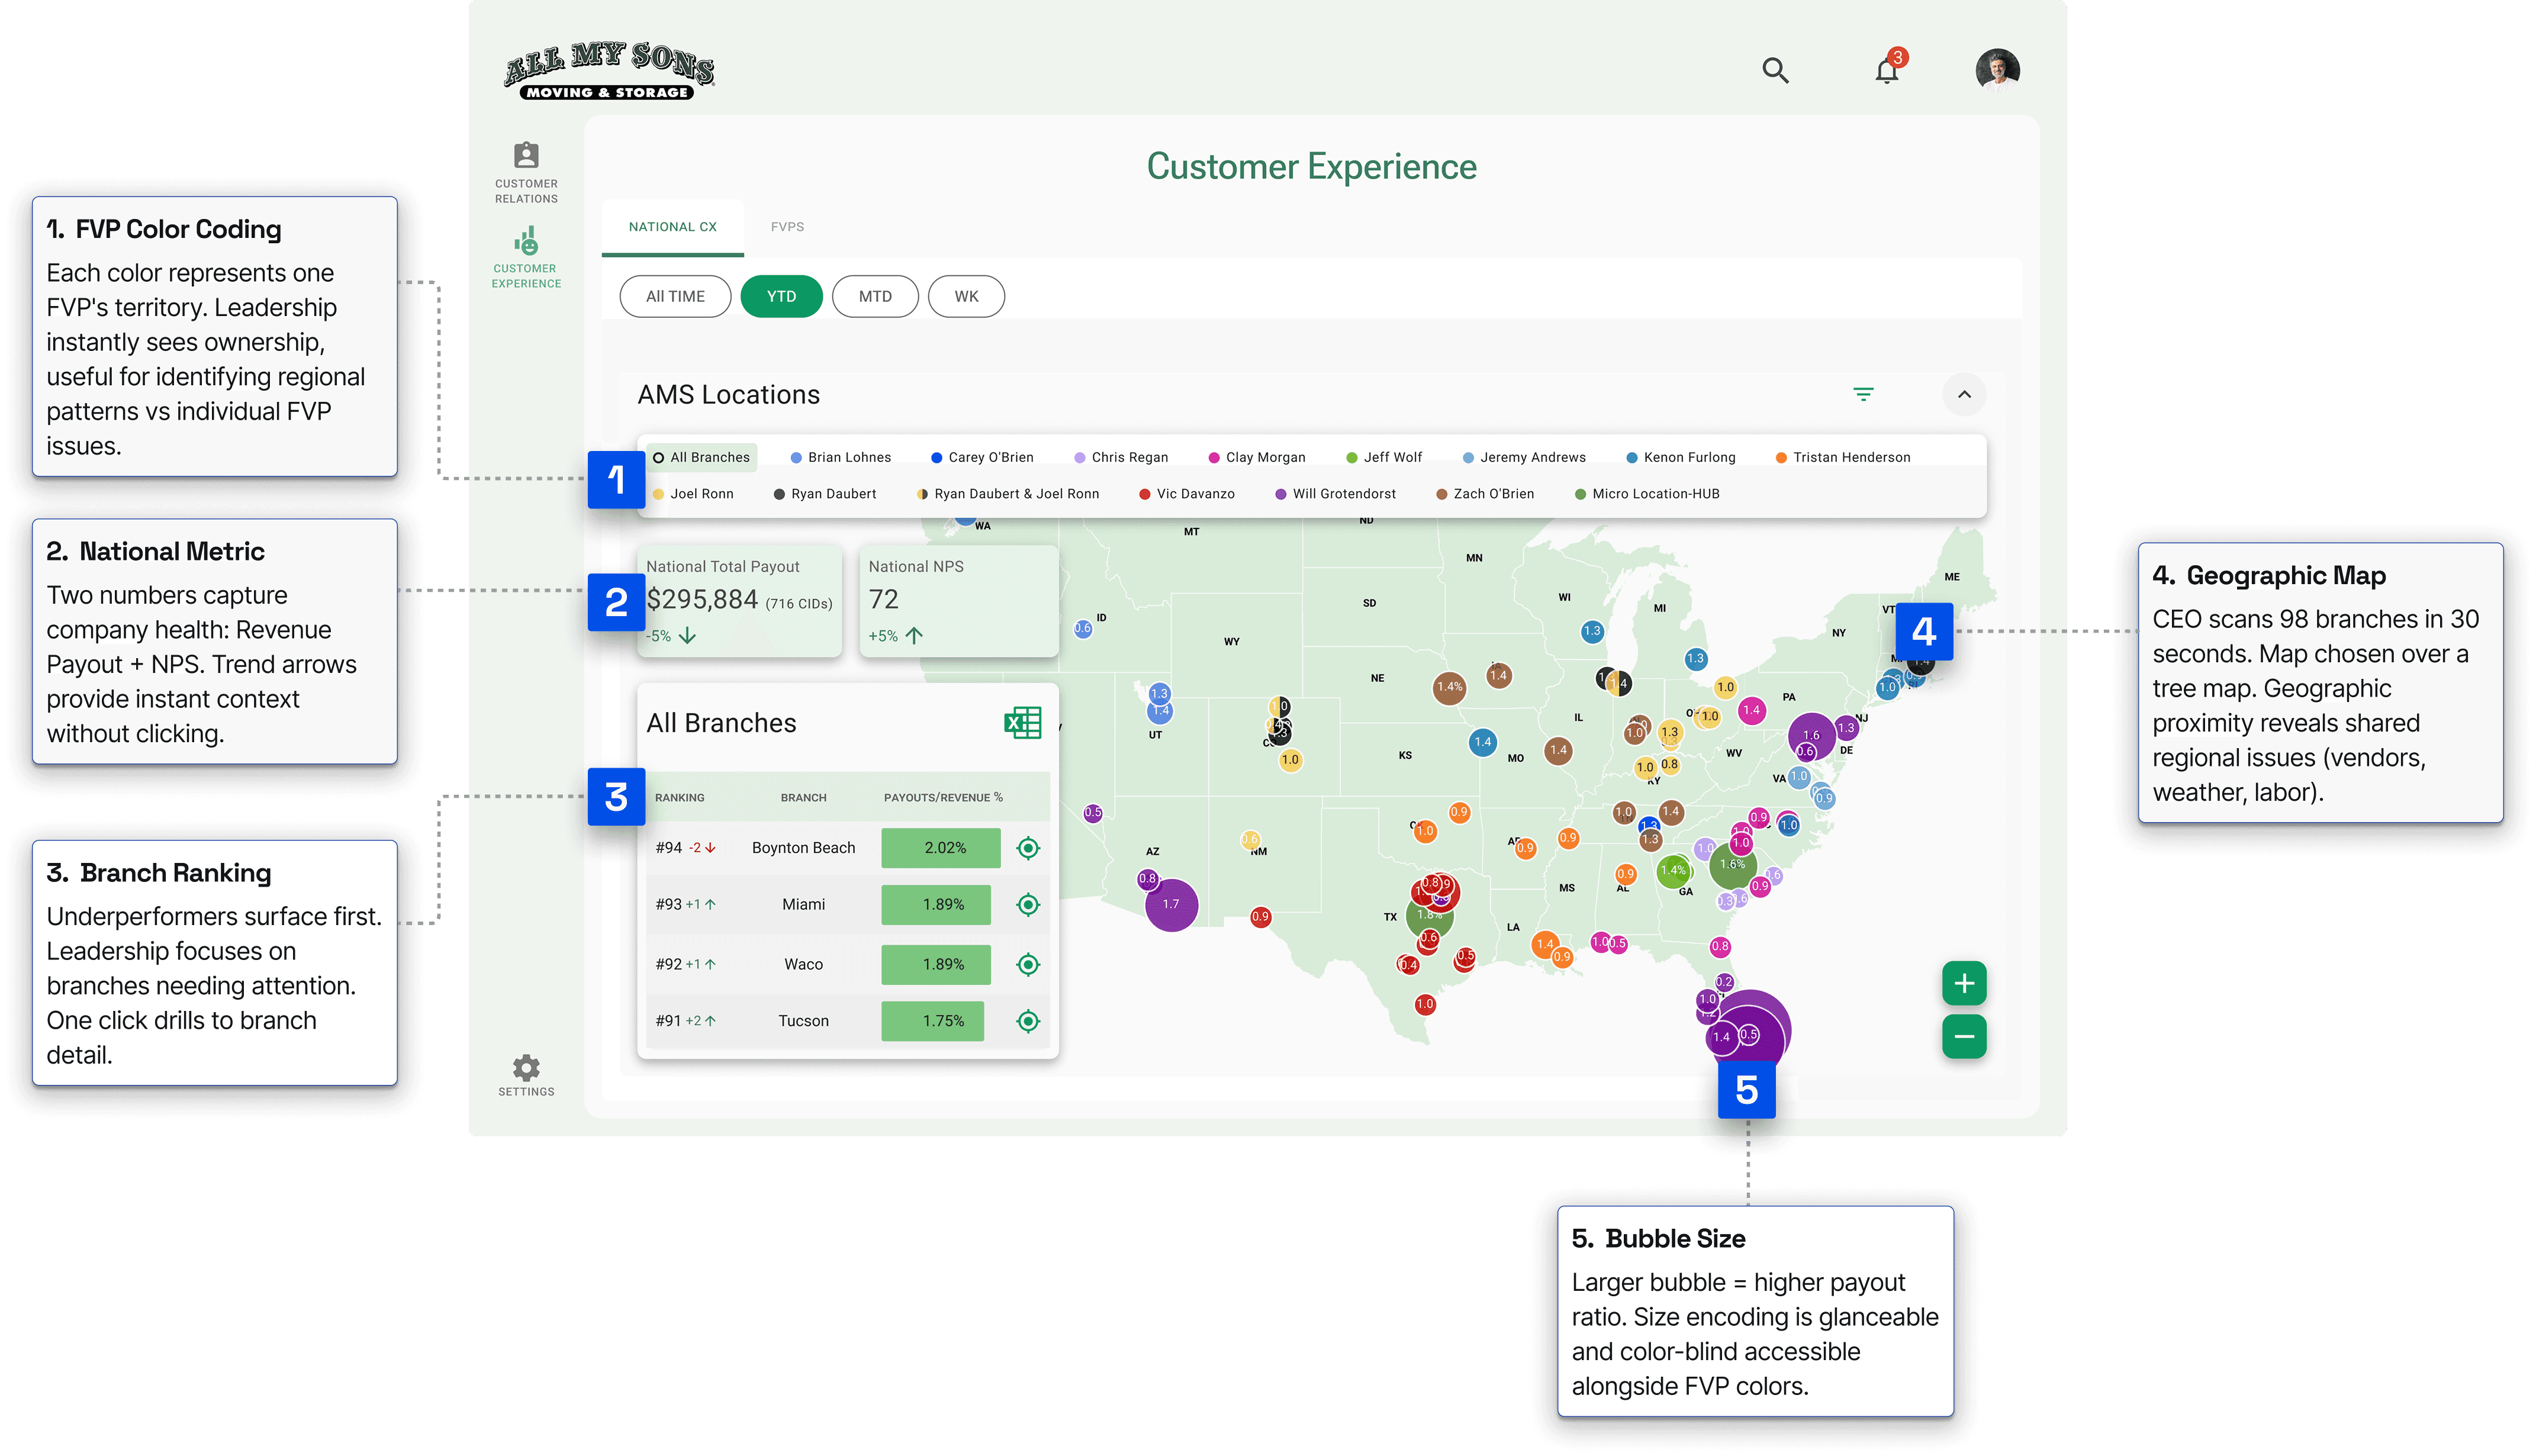Image resolution: width=2536 pixels, height=1456 pixels.
Task: Select the National CX tab
Action: pos(672,227)
